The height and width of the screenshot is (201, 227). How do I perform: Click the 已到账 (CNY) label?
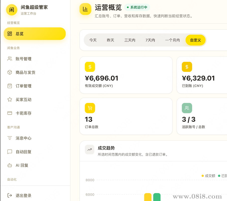[x=192, y=86]
